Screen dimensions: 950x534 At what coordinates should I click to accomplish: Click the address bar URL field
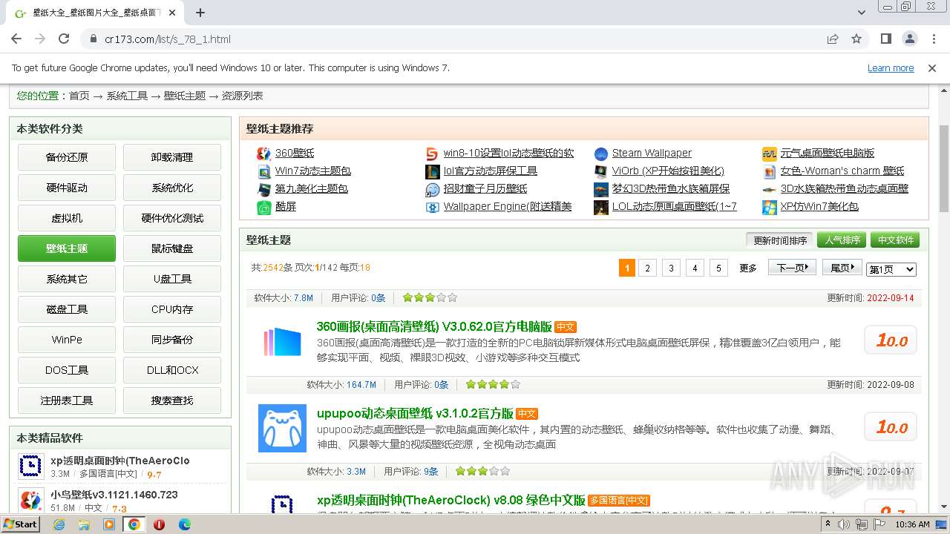(x=453, y=39)
